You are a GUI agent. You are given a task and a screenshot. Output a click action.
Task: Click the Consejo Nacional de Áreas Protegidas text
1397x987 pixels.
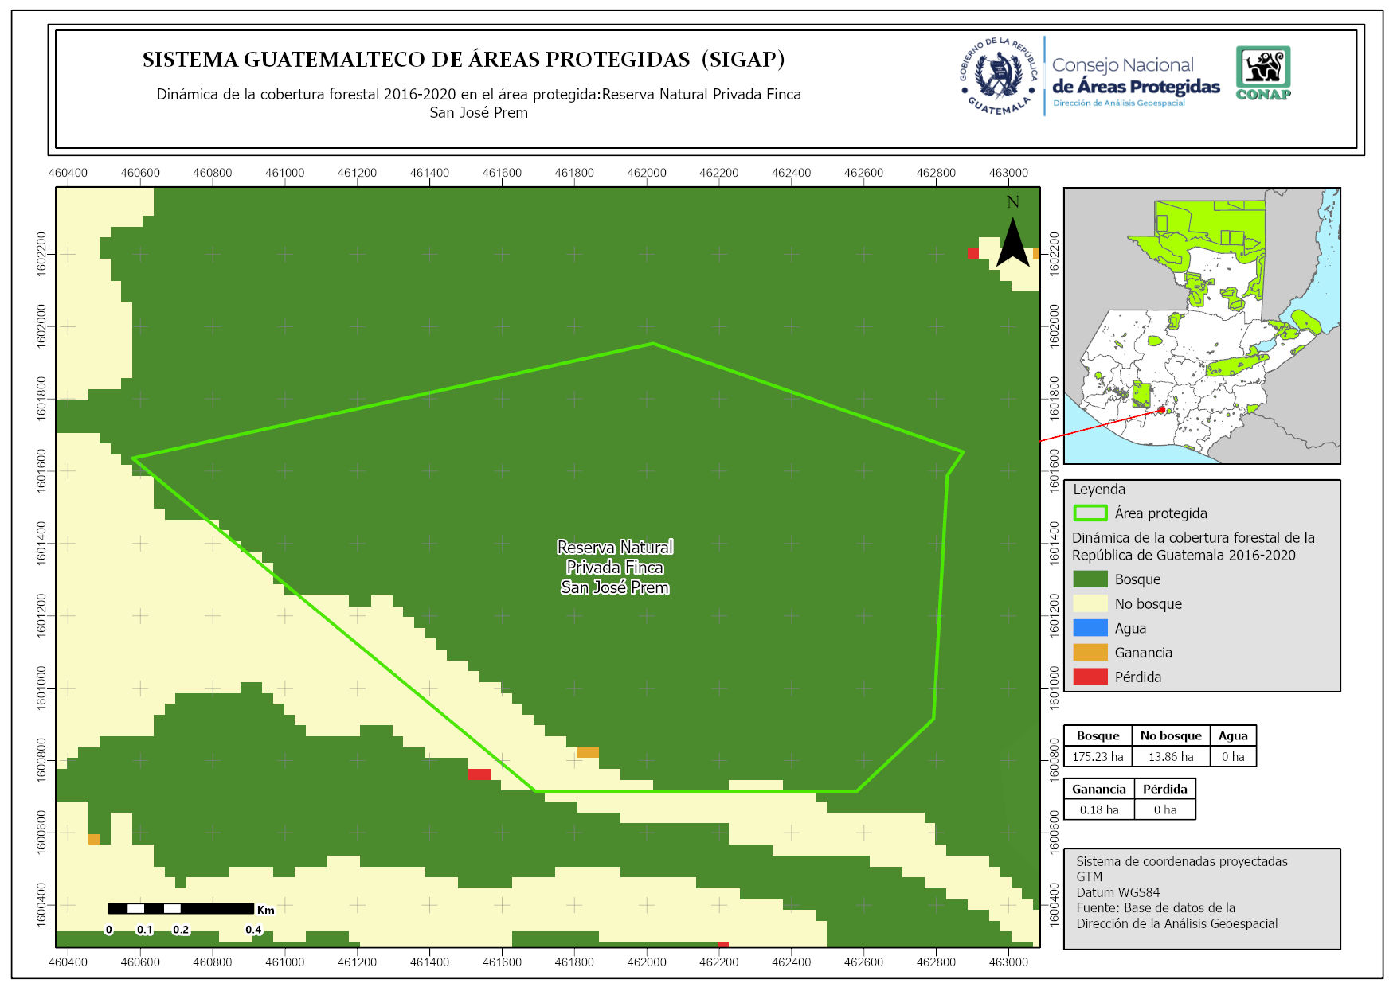1135,77
